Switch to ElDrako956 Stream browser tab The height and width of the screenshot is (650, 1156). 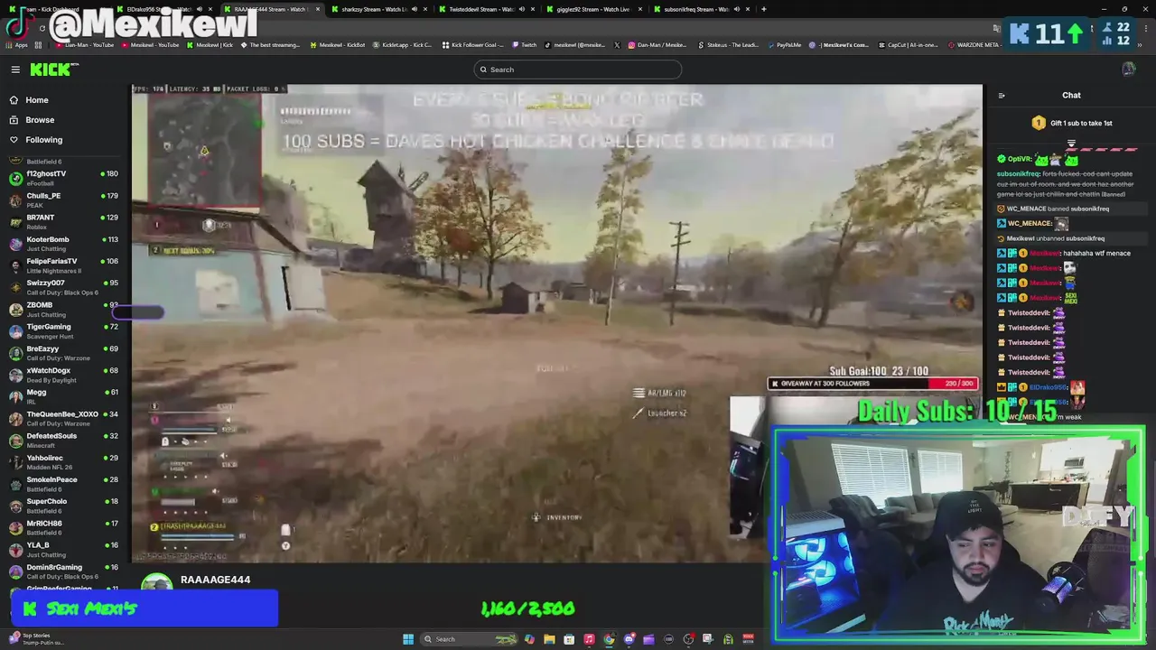pos(163,9)
